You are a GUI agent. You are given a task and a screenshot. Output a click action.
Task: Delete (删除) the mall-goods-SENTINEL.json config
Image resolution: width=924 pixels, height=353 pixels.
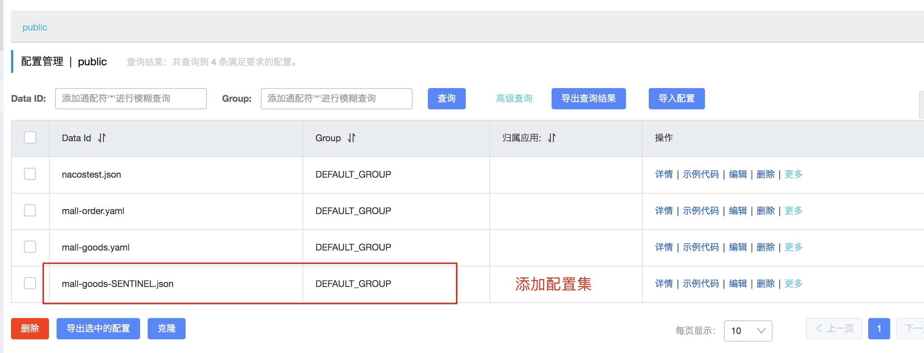pos(765,283)
